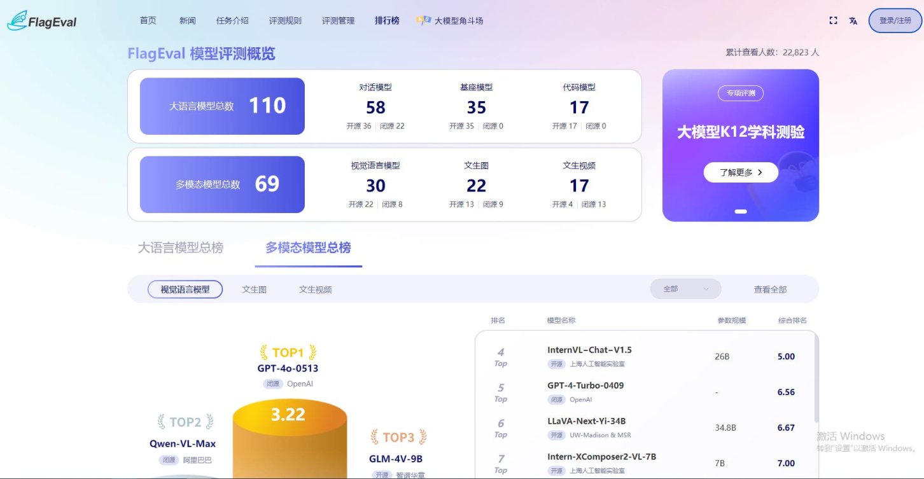The image size is (924, 479).
Task: Open 查看全部 to see the full leaderboard
Action: [770, 289]
